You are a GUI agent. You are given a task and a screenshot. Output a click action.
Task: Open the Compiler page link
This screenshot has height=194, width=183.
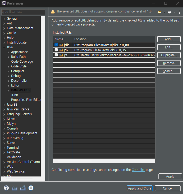138,170
